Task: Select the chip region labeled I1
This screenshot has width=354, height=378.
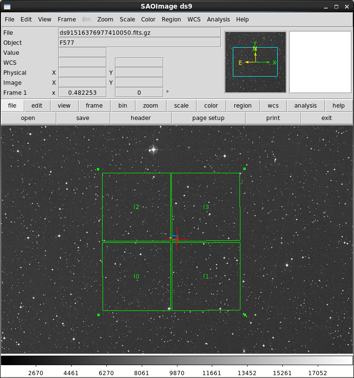Action: 206,276
